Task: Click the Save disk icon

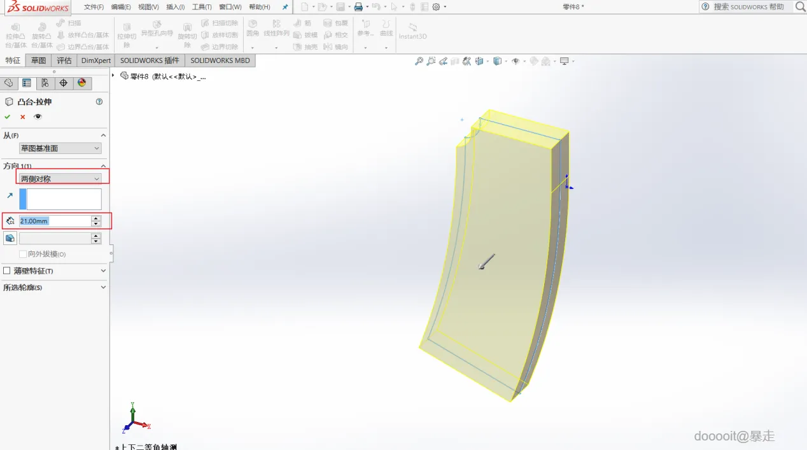Action: click(340, 7)
